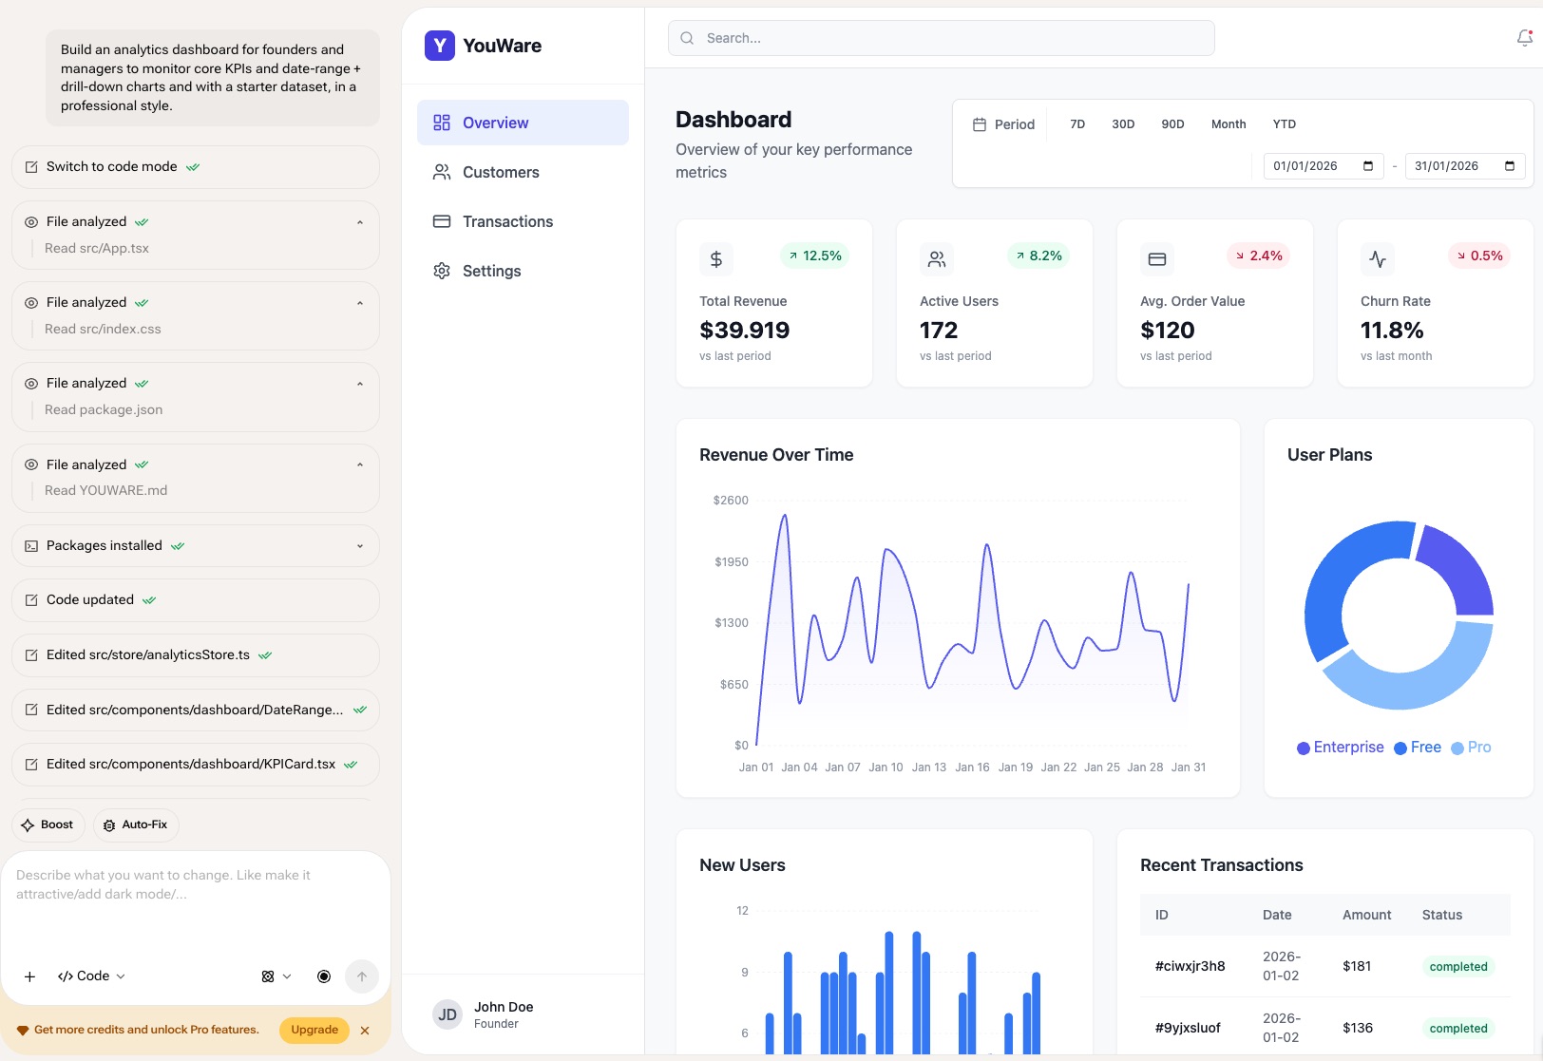Select the YTD period filter

pos(1285,124)
